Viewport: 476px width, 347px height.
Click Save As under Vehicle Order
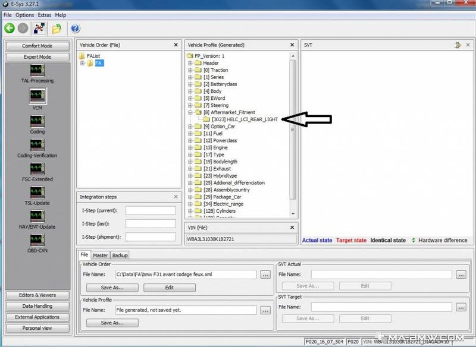pos(112,288)
